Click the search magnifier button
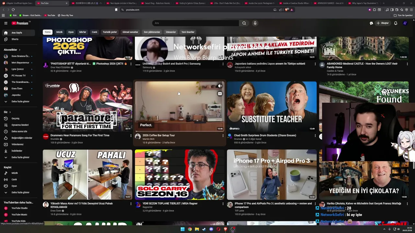The width and height of the screenshot is (415, 233). click(244, 23)
